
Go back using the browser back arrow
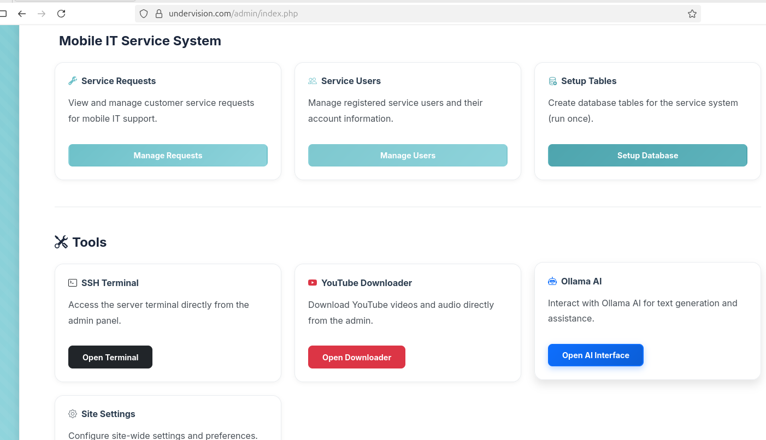click(x=22, y=14)
